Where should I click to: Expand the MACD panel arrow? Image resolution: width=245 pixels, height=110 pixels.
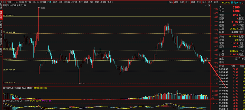coord(4,101)
